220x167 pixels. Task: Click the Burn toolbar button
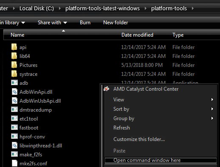pyautogui.click(x=85, y=23)
